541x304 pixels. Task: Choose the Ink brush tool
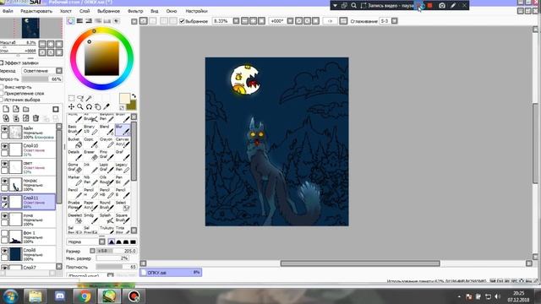[x=90, y=167]
